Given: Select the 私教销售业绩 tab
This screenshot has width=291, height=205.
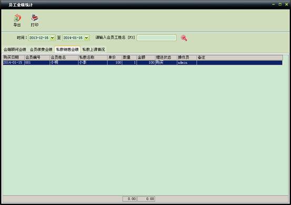Looking at the screenshot, I should 67,49.
